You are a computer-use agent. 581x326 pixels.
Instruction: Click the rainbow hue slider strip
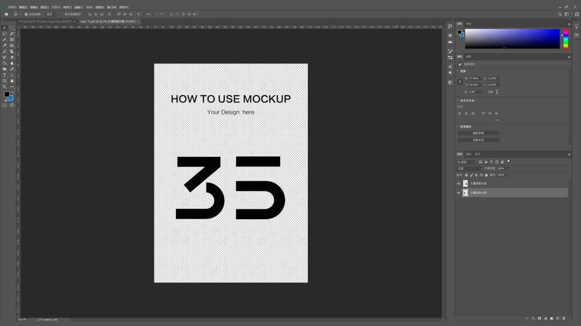(x=565, y=39)
